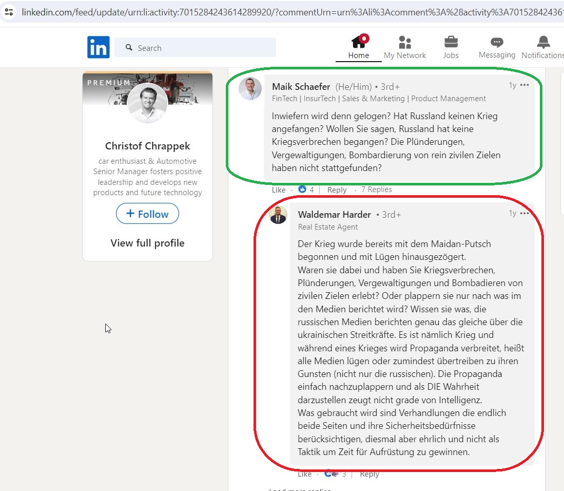The height and width of the screenshot is (491, 564).
Task: Open options menu on Waldemar Harder's comment
Action: click(524, 213)
